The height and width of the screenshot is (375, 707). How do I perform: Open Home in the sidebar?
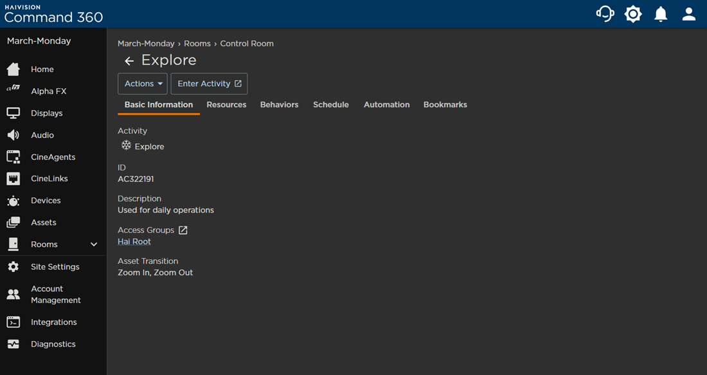(x=42, y=69)
